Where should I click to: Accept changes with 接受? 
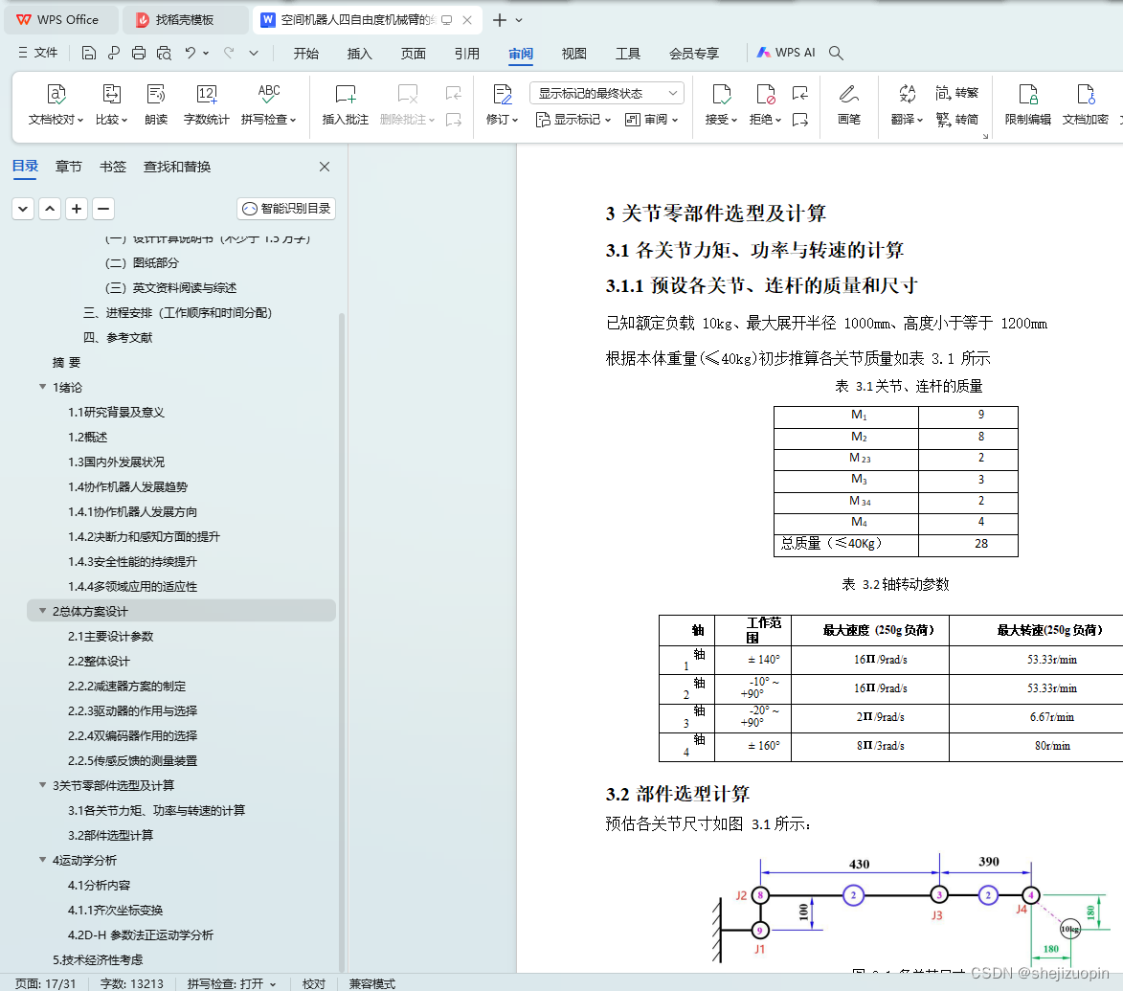point(721,104)
